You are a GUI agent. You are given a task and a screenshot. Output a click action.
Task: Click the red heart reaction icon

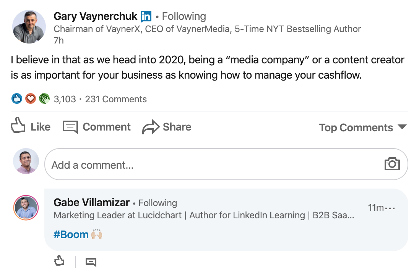31,99
